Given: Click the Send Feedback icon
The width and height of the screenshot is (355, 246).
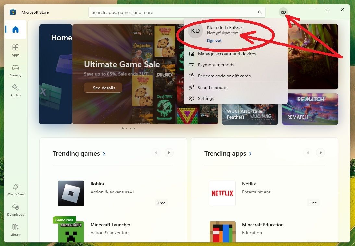Looking at the screenshot, I should 191,88.
